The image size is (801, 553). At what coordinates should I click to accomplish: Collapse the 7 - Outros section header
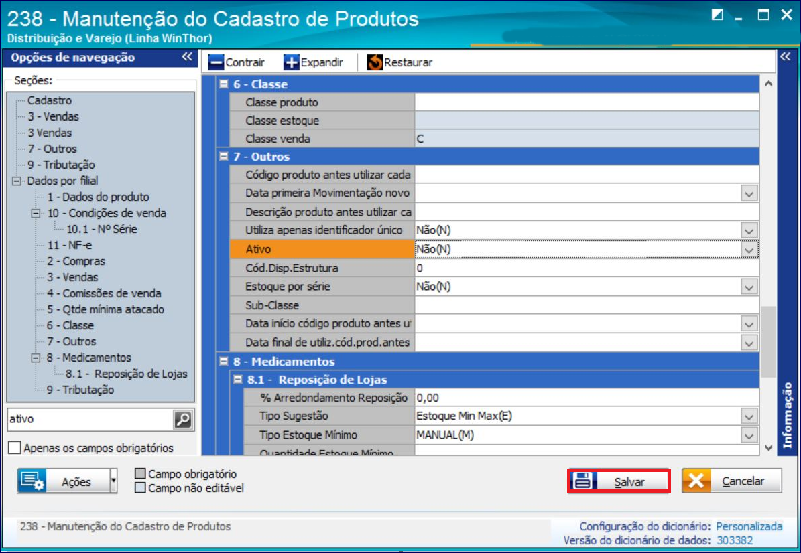pyautogui.click(x=224, y=157)
